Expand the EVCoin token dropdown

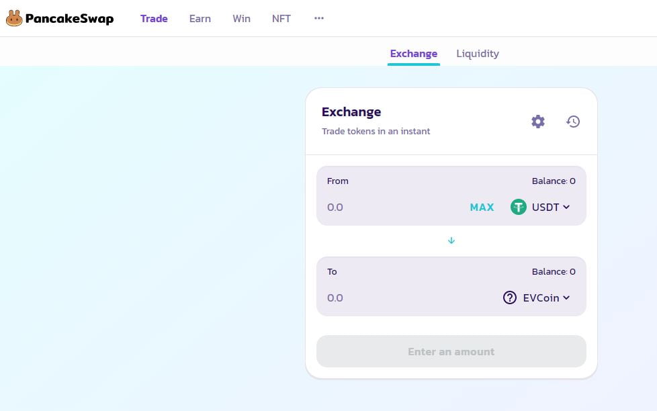click(x=566, y=298)
